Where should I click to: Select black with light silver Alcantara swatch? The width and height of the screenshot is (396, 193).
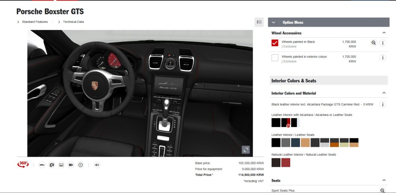click(x=295, y=122)
